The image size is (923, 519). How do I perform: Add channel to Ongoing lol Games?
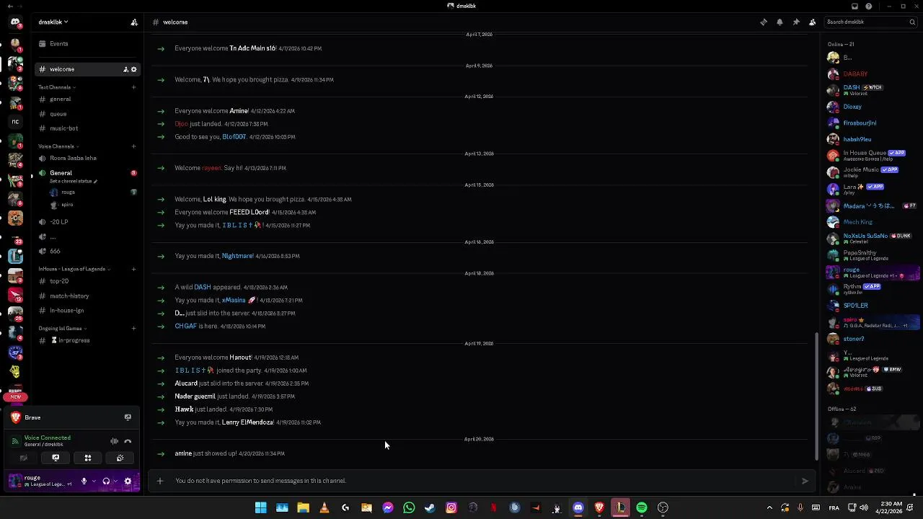coord(133,328)
